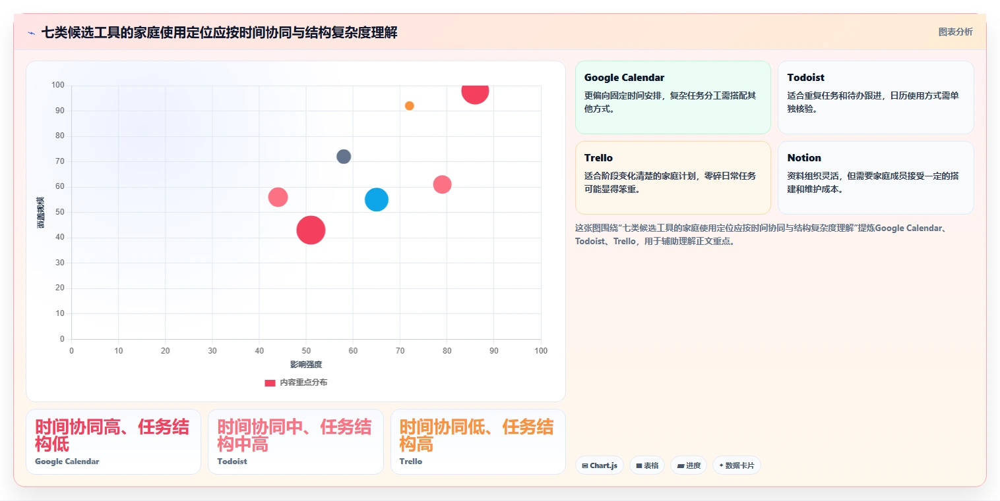Screen dimensions: 1000x501
Task: Click the 表格 chip
Action: pyautogui.click(x=647, y=465)
